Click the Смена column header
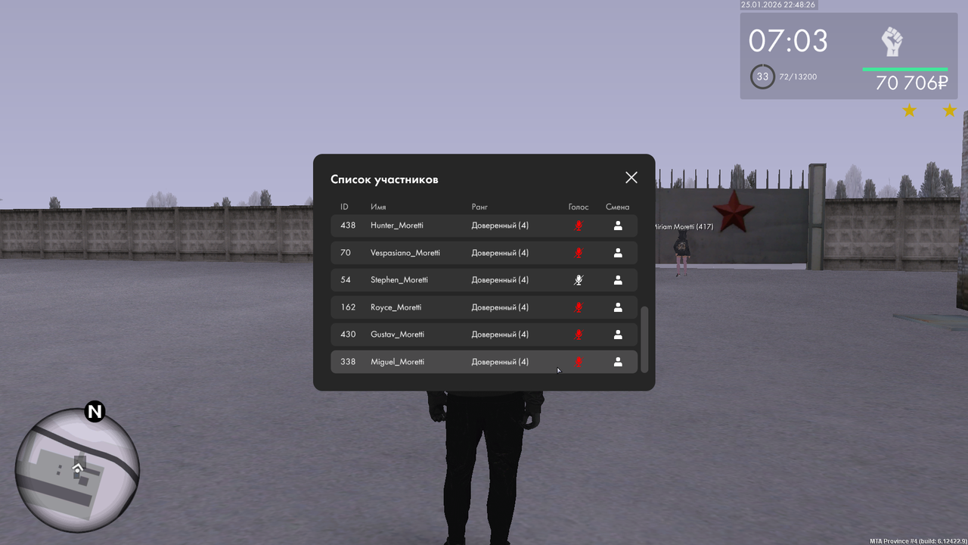The width and height of the screenshot is (968, 545). click(617, 207)
